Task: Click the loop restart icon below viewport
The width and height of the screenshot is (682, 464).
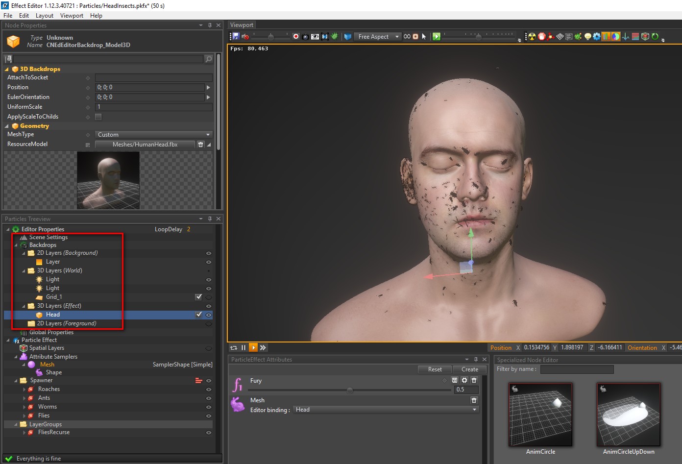Action: [x=234, y=348]
